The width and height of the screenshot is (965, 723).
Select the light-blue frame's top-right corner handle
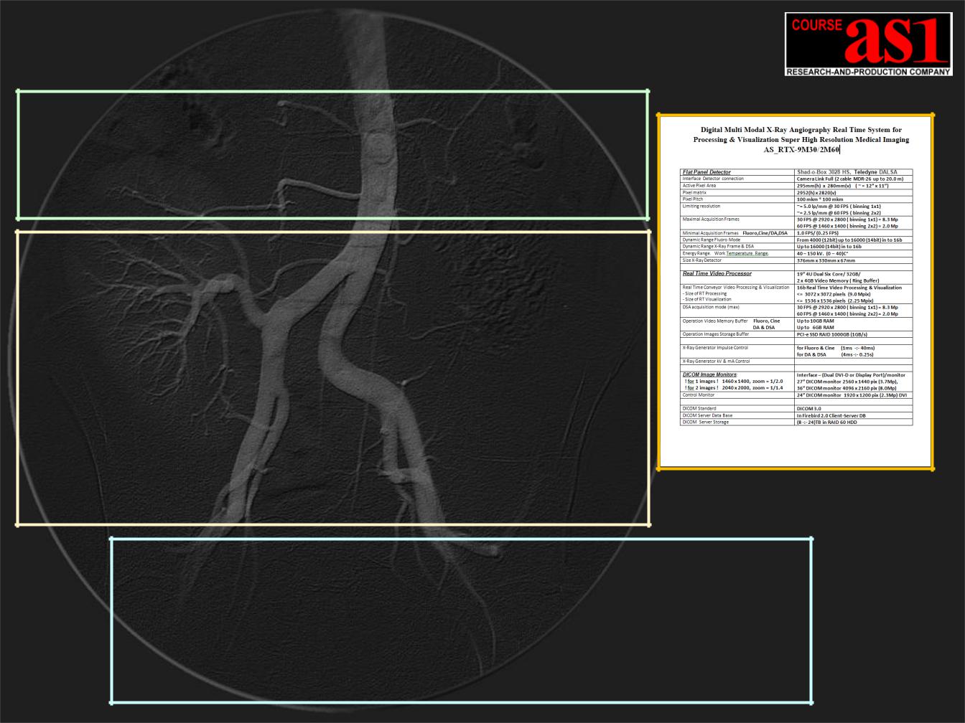[811, 538]
